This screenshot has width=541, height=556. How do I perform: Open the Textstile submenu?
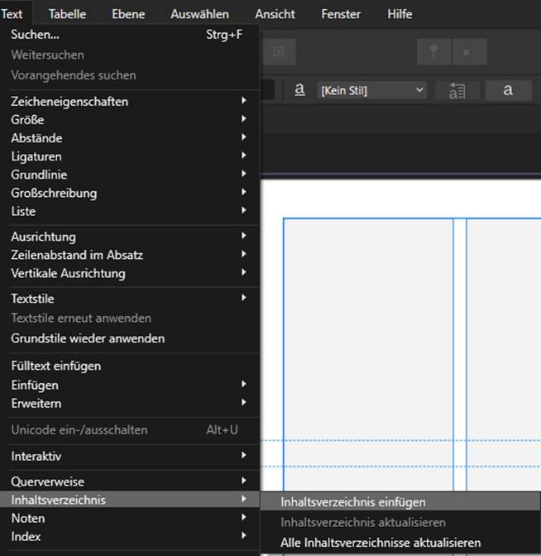click(130, 299)
